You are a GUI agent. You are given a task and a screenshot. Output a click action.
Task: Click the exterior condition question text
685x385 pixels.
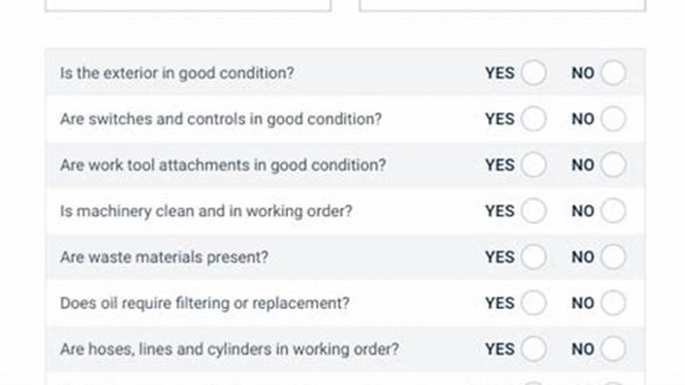[177, 73]
